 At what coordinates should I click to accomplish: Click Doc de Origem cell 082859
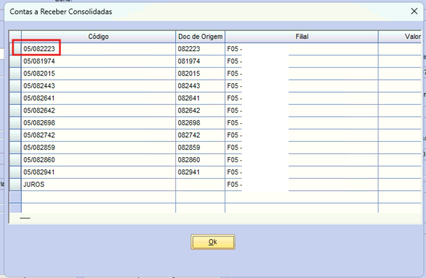(x=200, y=148)
